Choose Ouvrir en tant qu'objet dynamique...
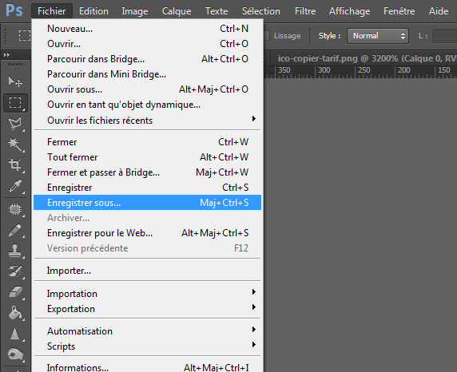The width and height of the screenshot is (457, 372). (148, 105)
